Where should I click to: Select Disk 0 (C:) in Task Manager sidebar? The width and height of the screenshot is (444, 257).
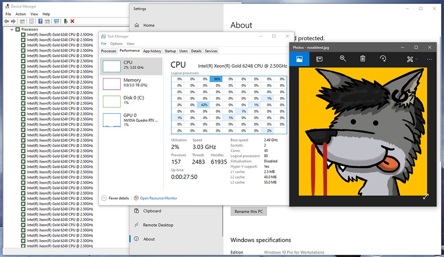point(131,101)
